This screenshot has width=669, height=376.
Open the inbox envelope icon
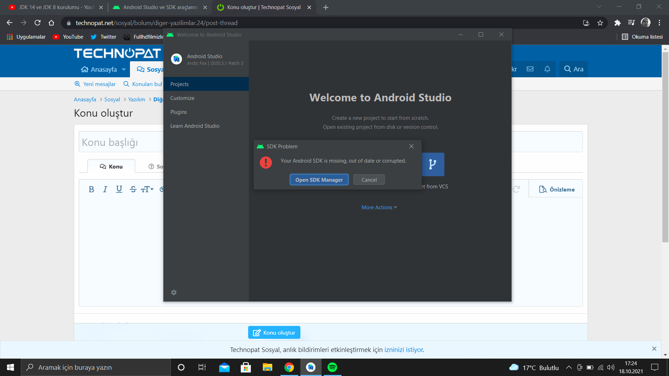pos(530,69)
